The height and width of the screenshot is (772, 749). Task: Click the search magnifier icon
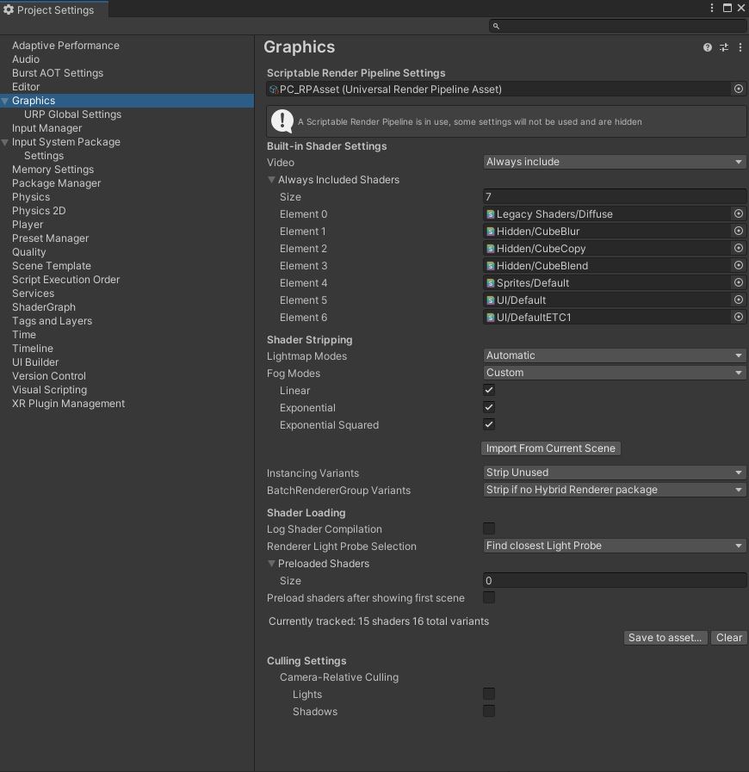496,26
